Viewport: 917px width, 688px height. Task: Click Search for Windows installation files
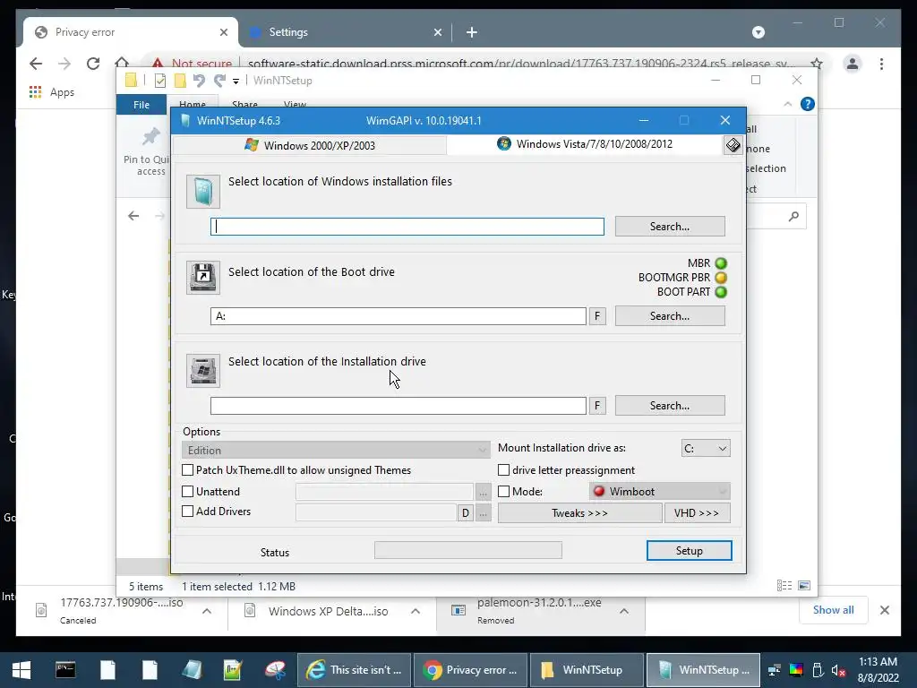[670, 227]
